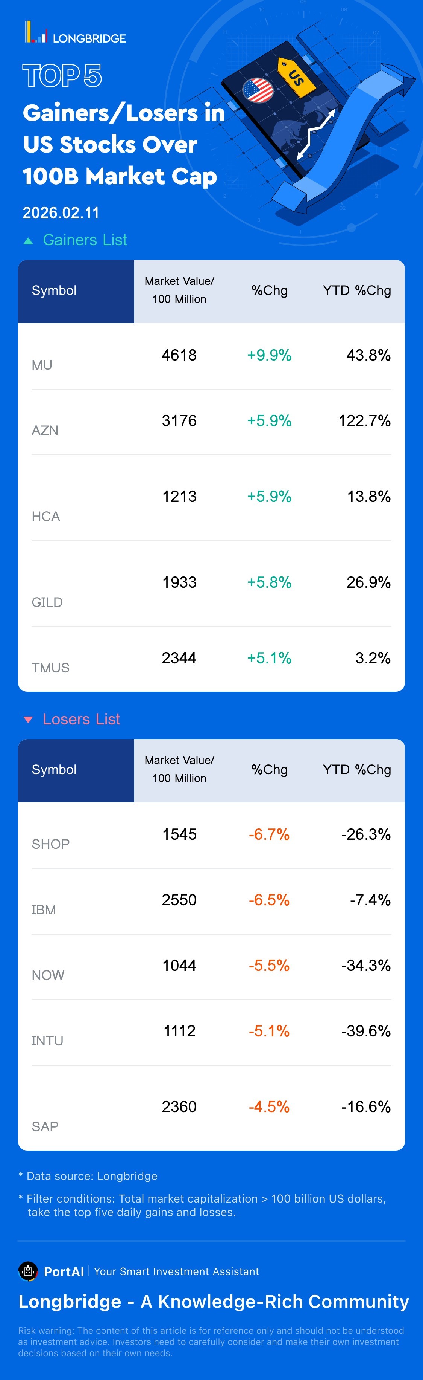Click the YTD %Chg header in Losers table

[357, 770]
